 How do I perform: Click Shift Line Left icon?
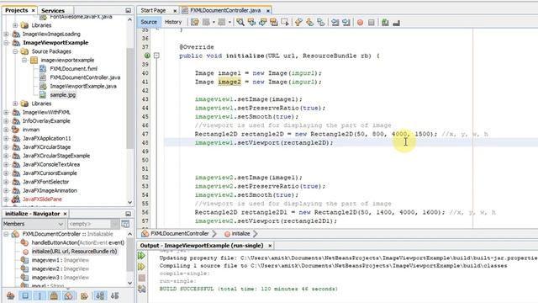tap(335, 23)
